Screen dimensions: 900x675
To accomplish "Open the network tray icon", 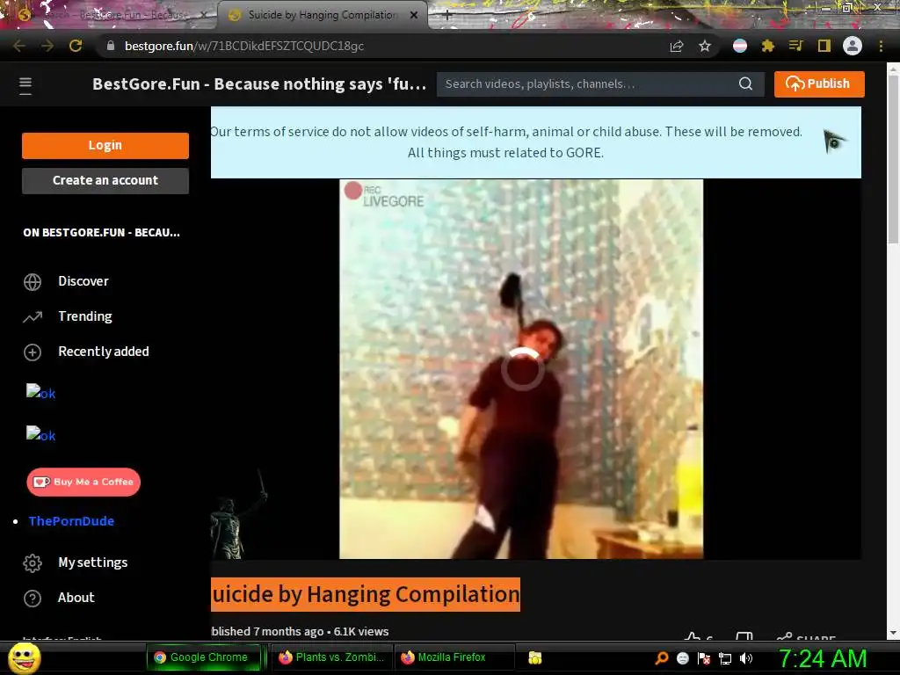I will click(x=725, y=658).
